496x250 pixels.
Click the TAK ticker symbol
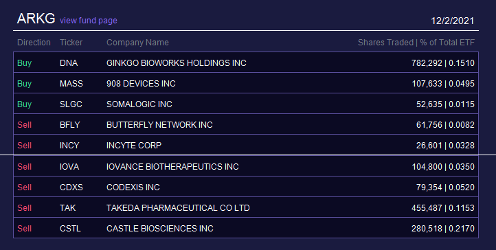pos(68,207)
